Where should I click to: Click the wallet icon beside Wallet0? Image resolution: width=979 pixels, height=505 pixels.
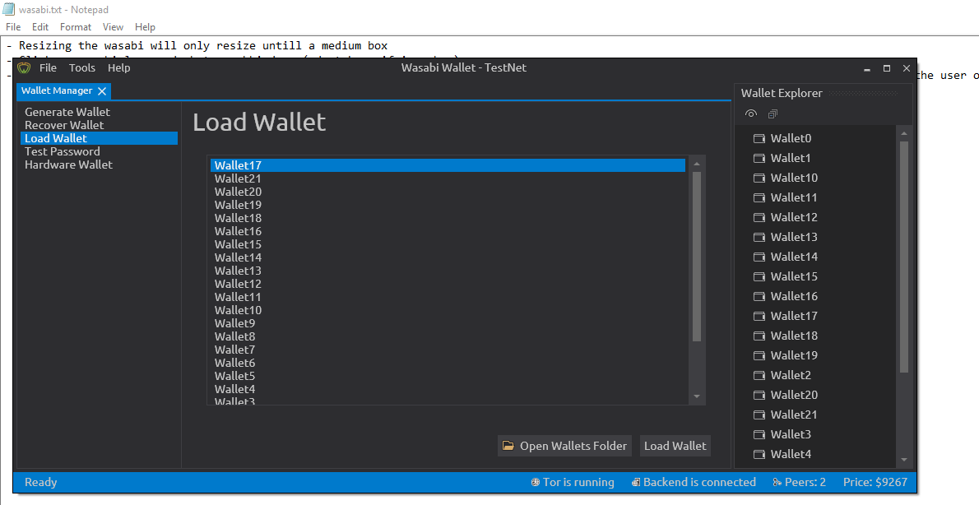pyautogui.click(x=759, y=138)
